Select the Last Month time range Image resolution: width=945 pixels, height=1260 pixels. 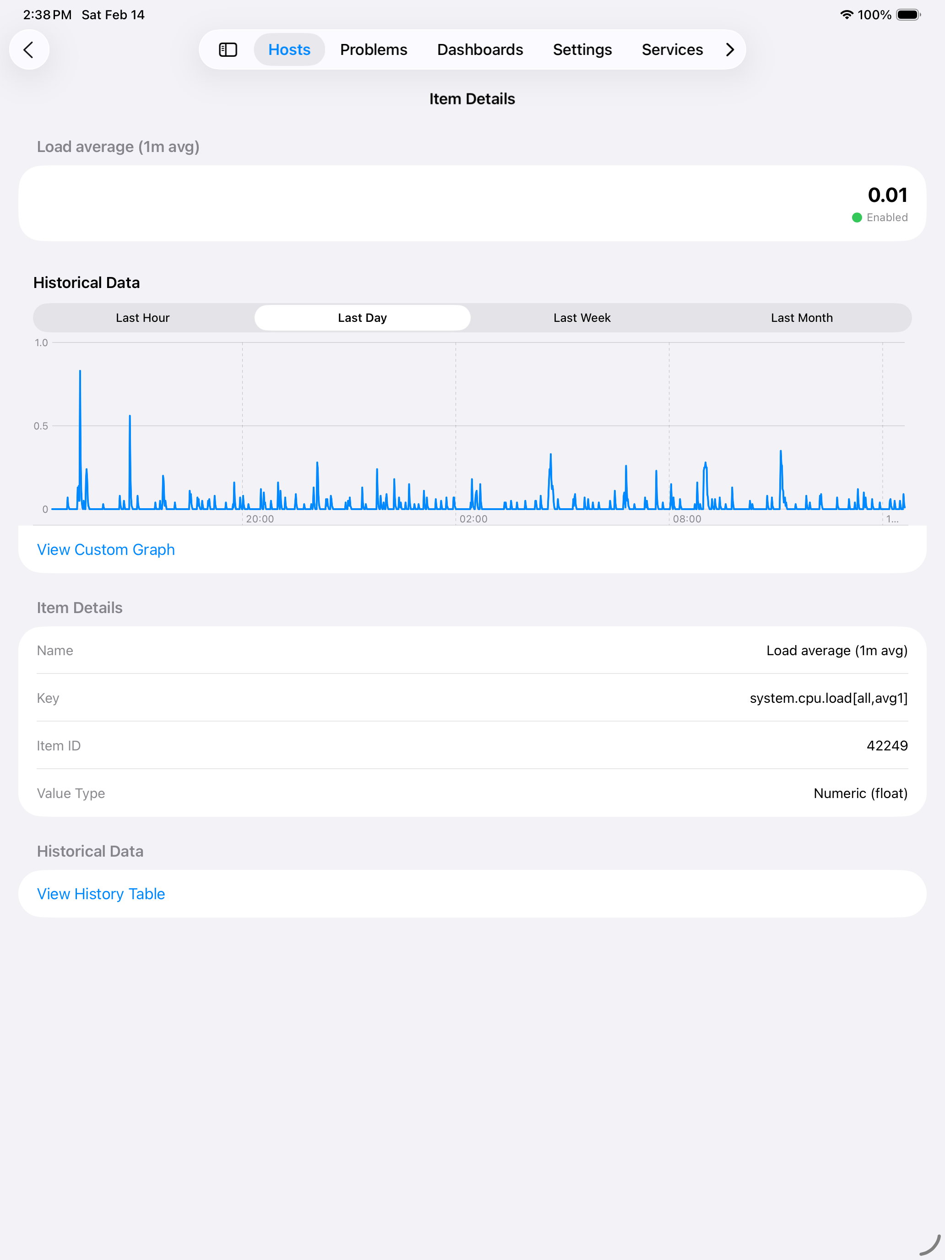coord(801,318)
